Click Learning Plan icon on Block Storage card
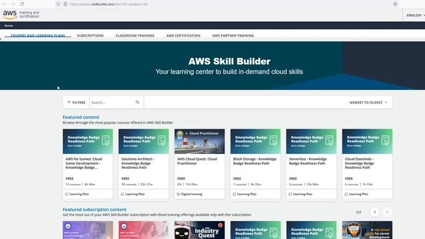The height and width of the screenshot is (239, 425). (x=234, y=194)
